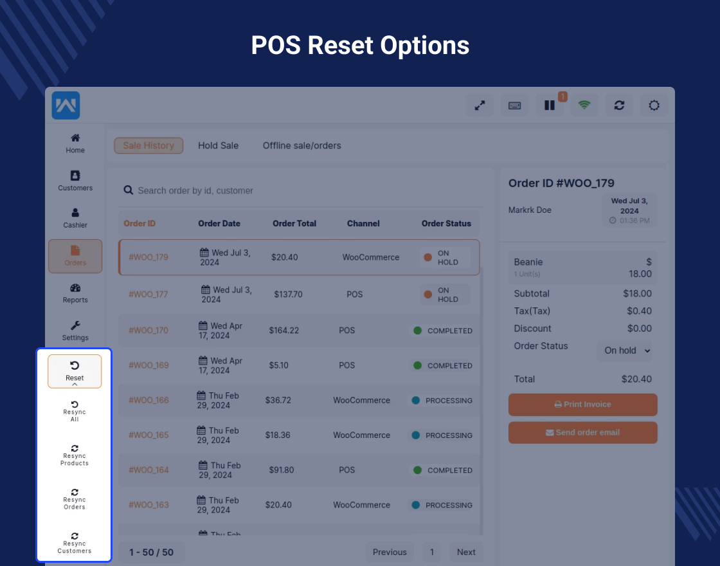Image resolution: width=720 pixels, height=566 pixels.
Task: Open the Order Status dropdown showing On hold
Action: (x=624, y=351)
